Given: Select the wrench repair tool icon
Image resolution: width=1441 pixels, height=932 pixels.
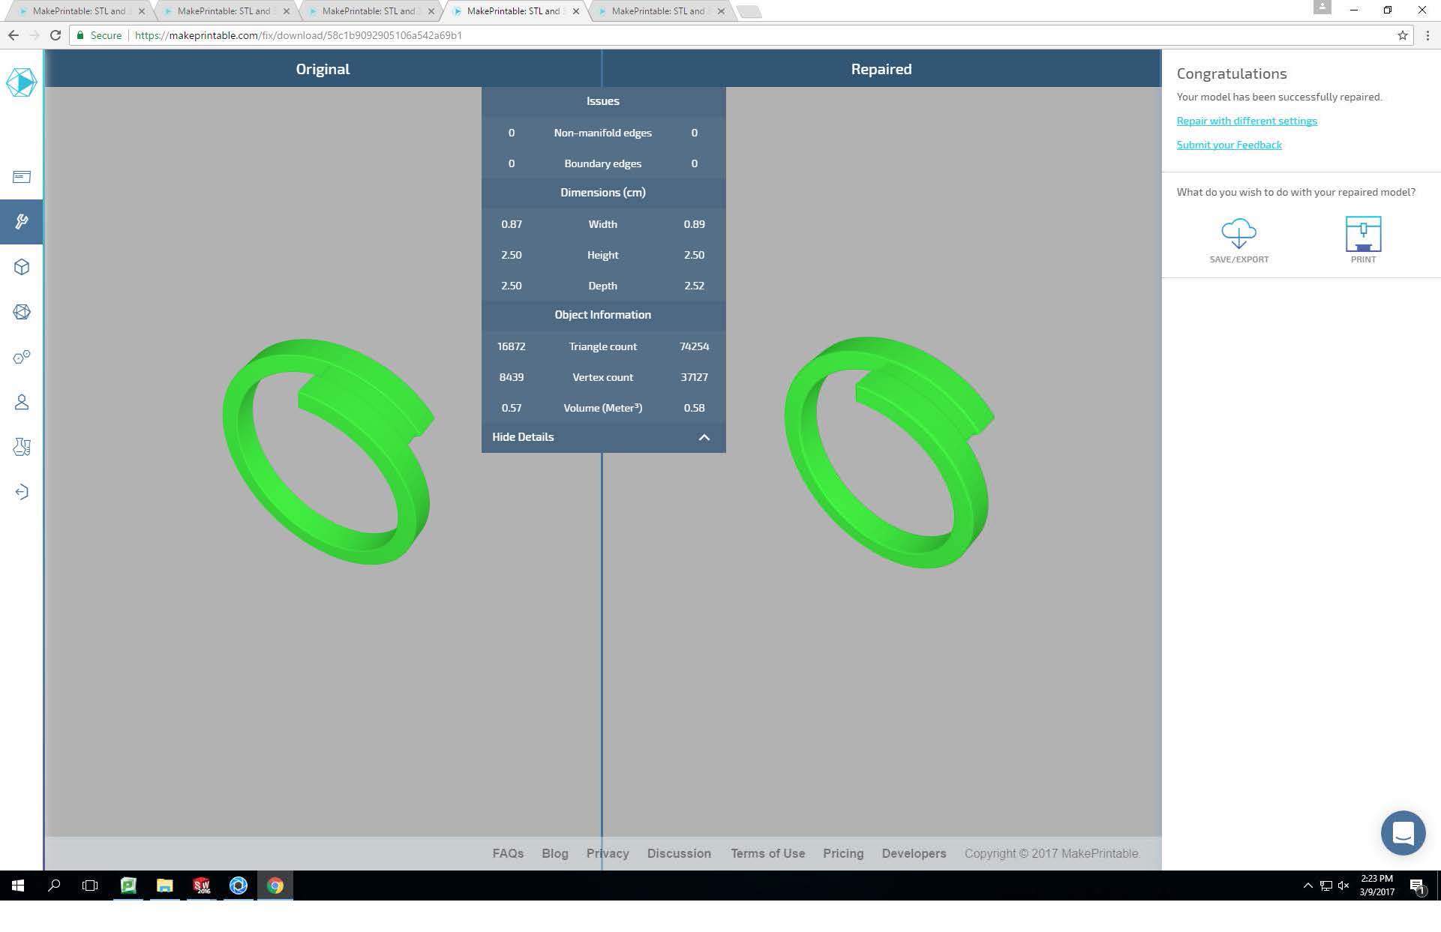Looking at the screenshot, I should 22,221.
